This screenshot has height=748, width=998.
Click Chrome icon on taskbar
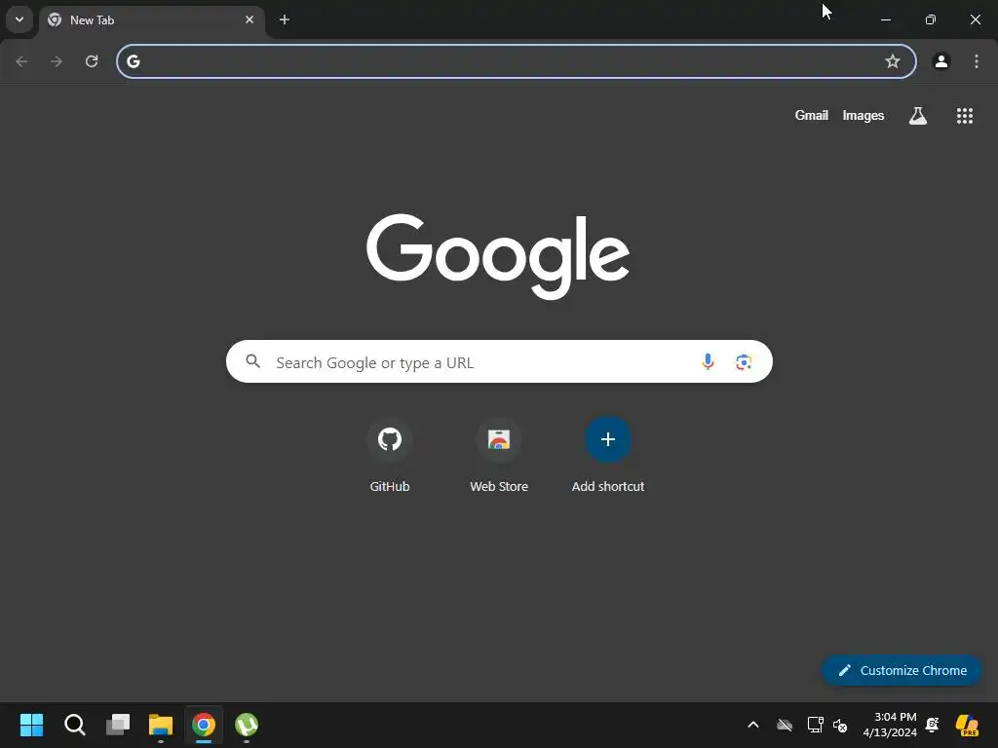pos(204,725)
